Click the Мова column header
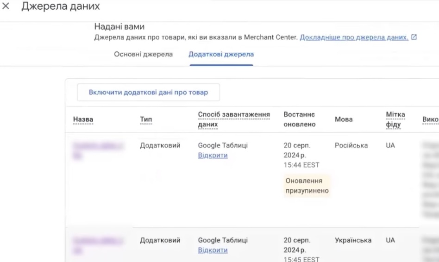439x262 pixels. [344, 119]
